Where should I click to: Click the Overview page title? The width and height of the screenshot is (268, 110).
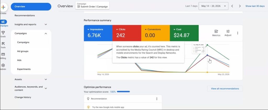tap(65, 6)
